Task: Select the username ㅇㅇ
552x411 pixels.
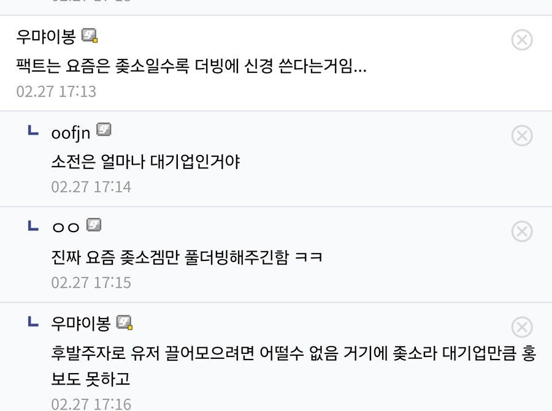Action: point(64,226)
